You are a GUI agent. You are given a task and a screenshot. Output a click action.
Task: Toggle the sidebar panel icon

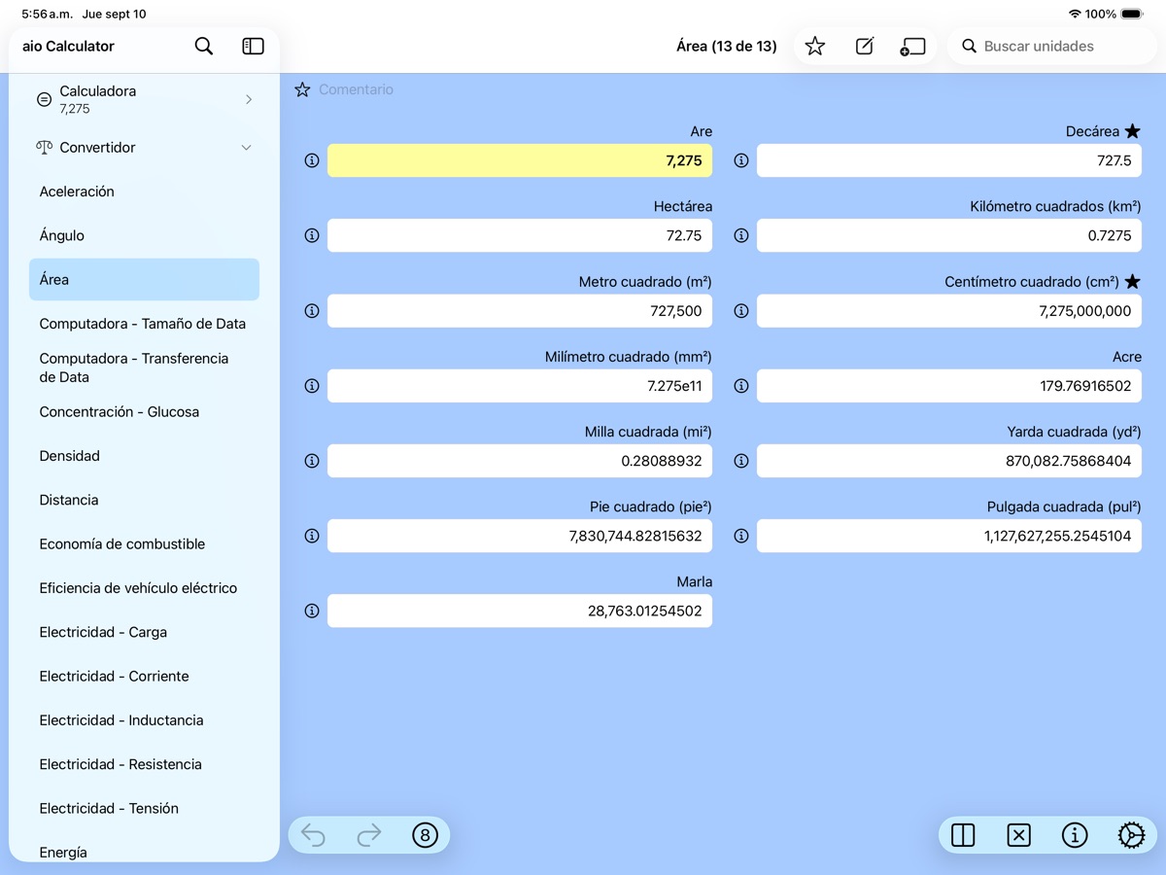[x=253, y=46]
